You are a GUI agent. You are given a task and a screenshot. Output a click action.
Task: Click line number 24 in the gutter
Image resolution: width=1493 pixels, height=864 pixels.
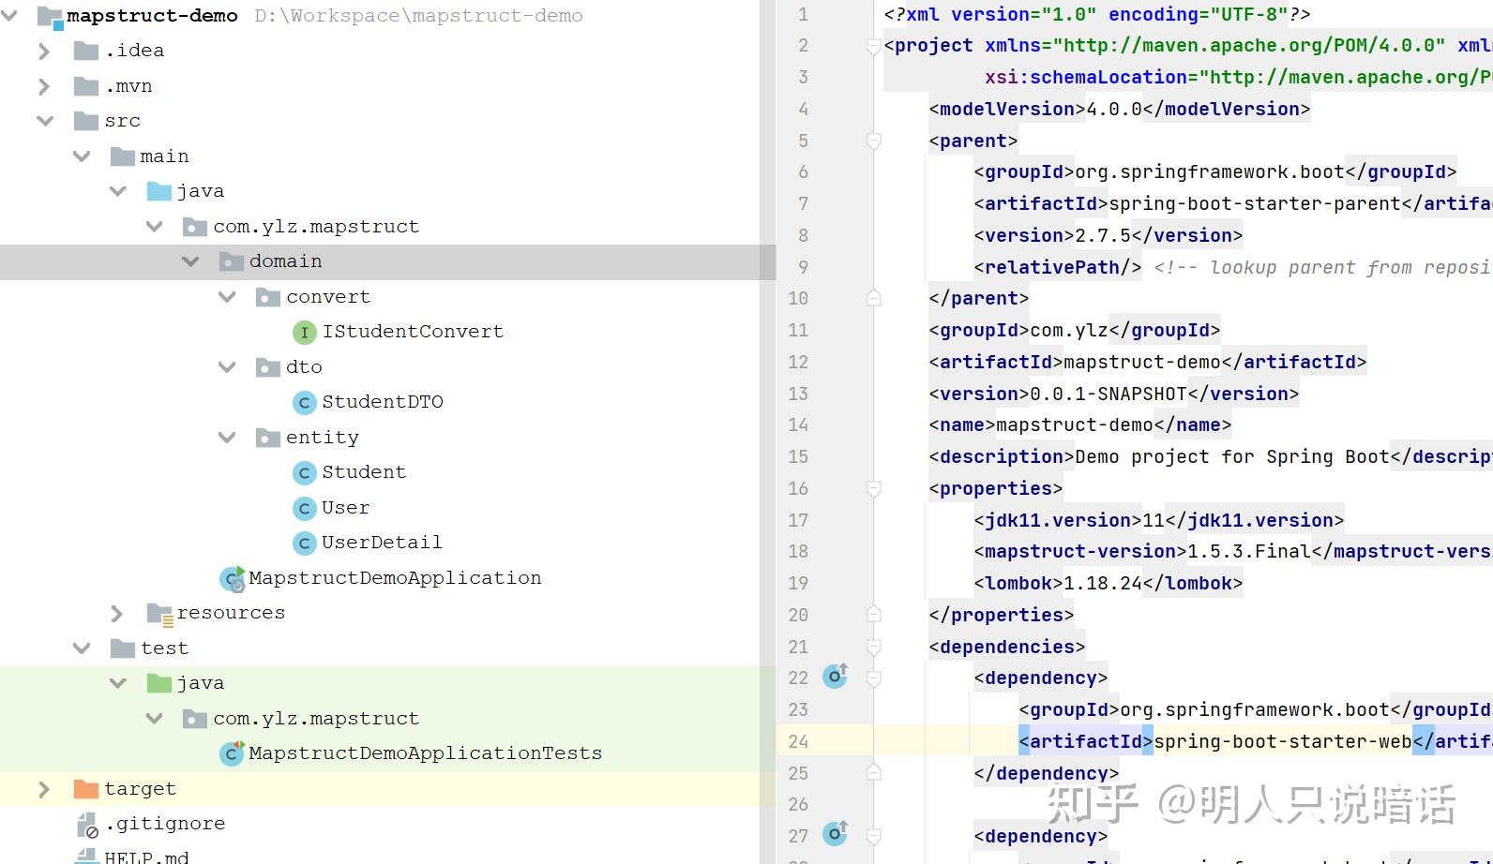click(798, 741)
